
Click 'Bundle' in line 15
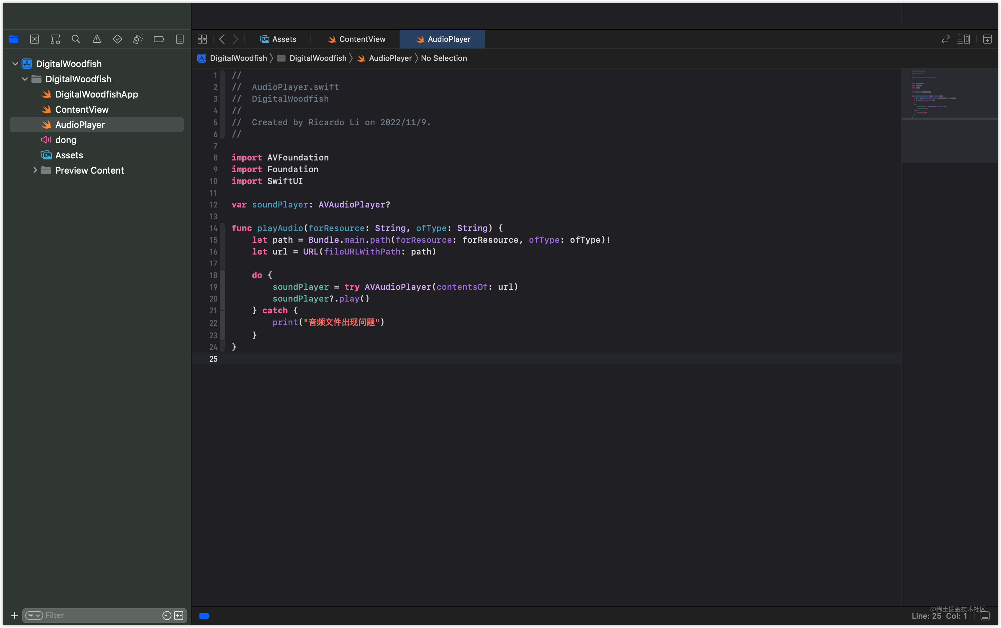point(324,240)
